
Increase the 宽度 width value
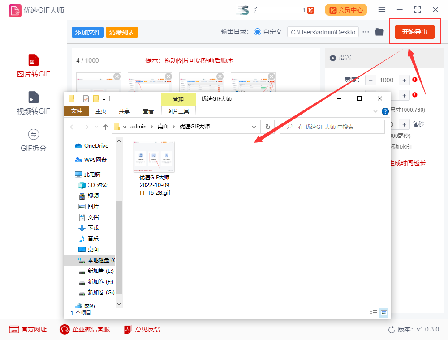coord(404,81)
